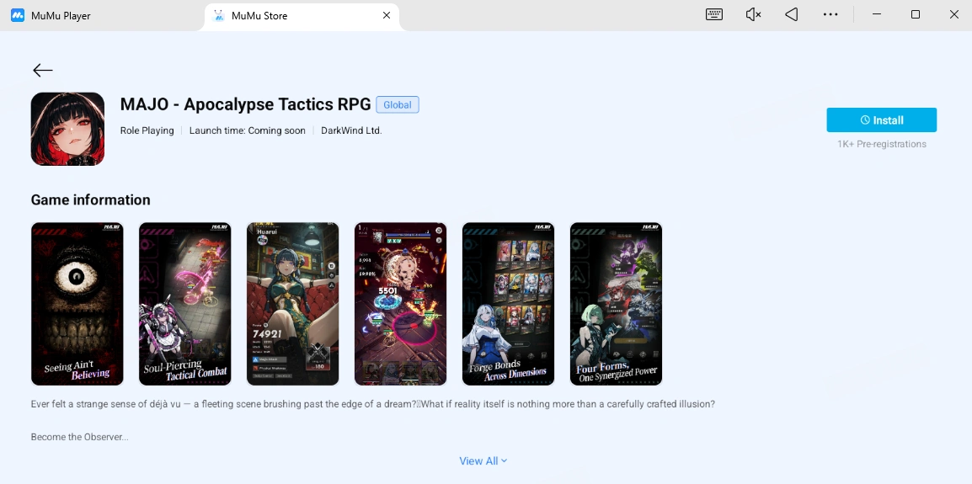Image resolution: width=972 pixels, height=484 pixels.
Task: Click the MAJO - Apocalypse Tactics RPG title
Action: coord(245,104)
